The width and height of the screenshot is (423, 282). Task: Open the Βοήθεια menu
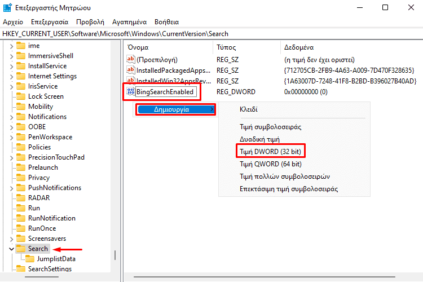click(167, 22)
